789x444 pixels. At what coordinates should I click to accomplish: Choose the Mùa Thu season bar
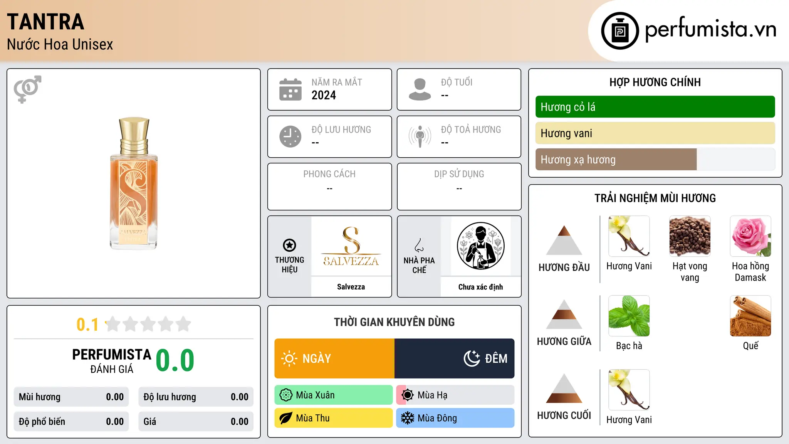pyautogui.click(x=334, y=418)
